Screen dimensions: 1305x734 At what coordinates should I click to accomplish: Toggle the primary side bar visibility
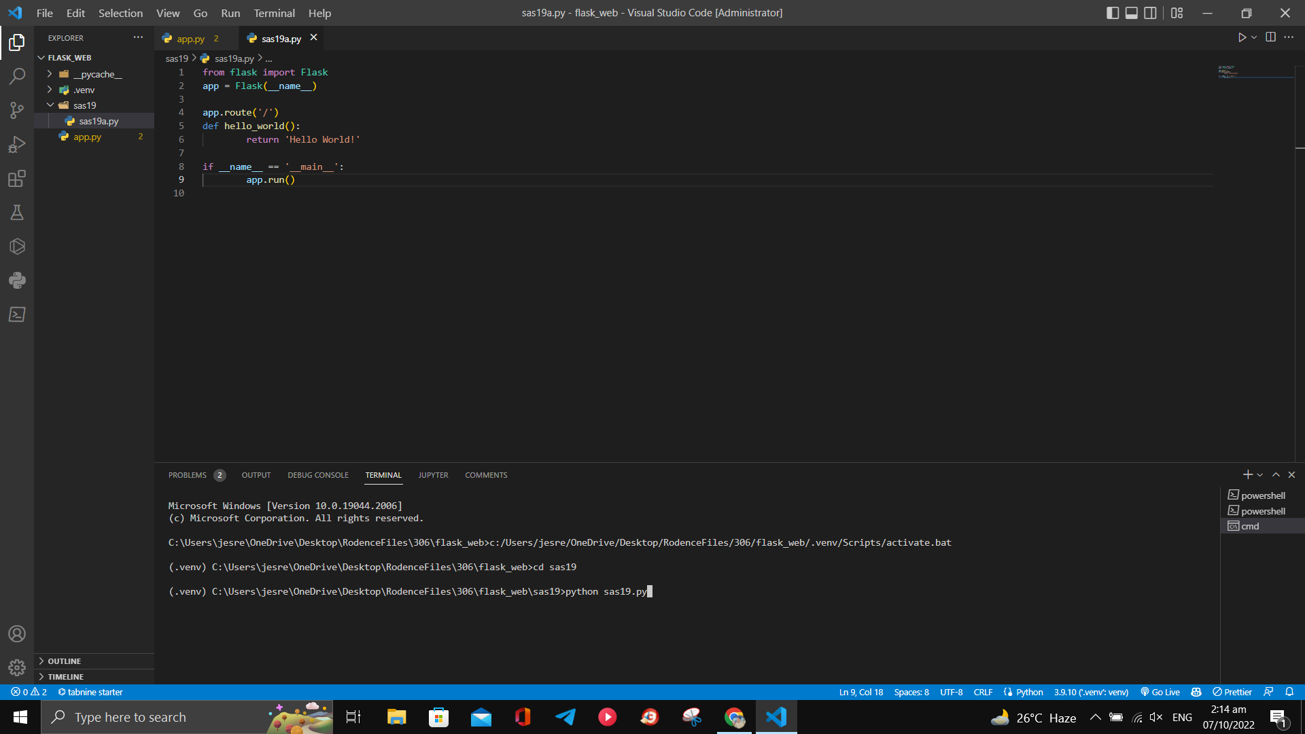[x=1113, y=12]
